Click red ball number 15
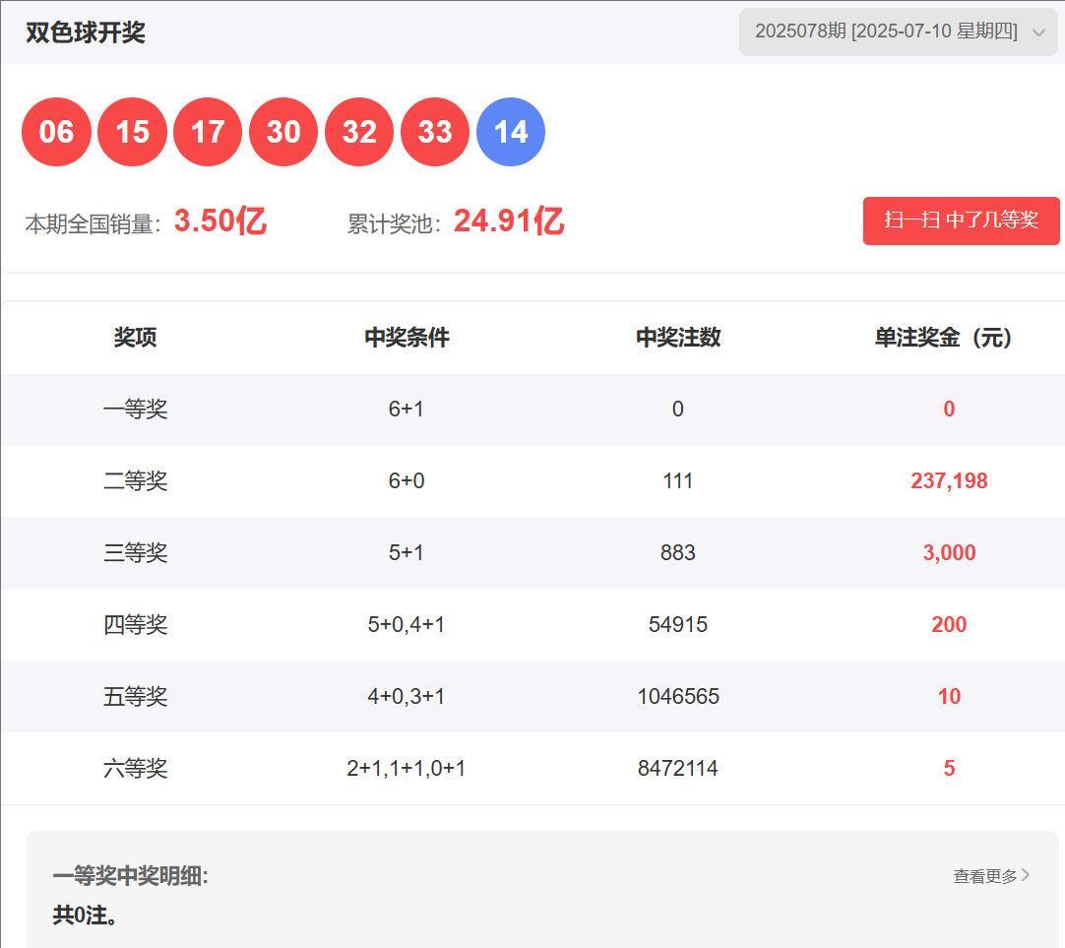Image resolution: width=1065 pixels, height=948 pixels. 132,132
